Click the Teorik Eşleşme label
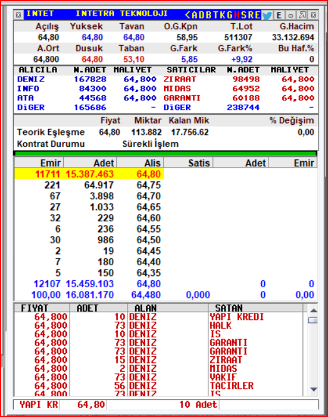328x417 pixels. 51,132
